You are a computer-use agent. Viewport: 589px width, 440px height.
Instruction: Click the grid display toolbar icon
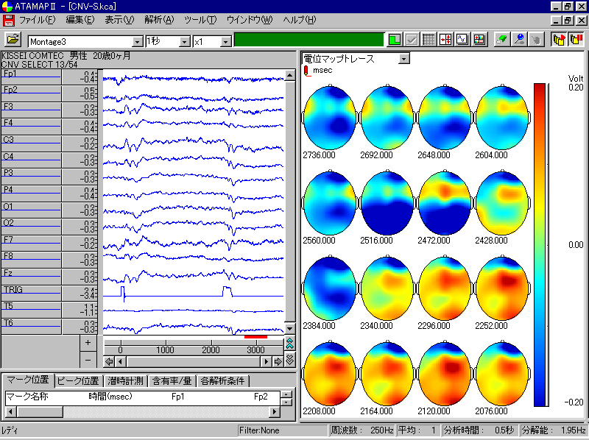tap(429, 40)
